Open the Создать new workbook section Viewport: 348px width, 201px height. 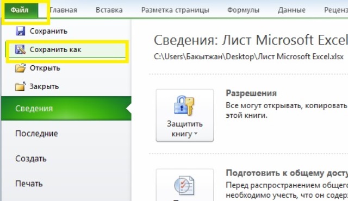(x=31, y=159)
